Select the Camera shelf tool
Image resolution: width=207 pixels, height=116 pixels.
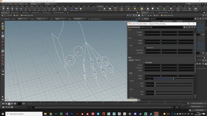tap(99, 9)
